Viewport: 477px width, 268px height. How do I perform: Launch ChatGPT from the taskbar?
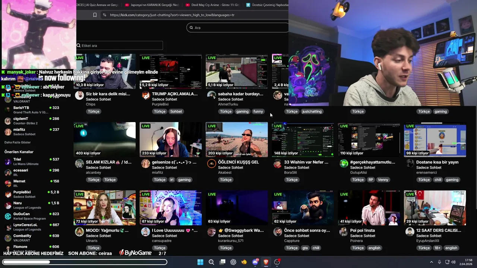click(233, 262)
